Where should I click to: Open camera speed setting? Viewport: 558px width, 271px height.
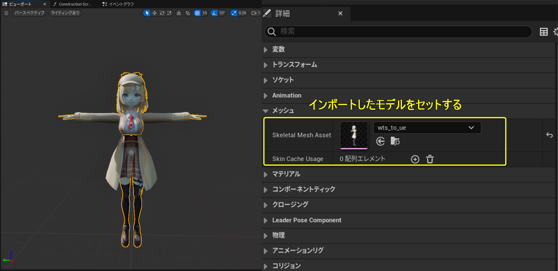point(255,13)
